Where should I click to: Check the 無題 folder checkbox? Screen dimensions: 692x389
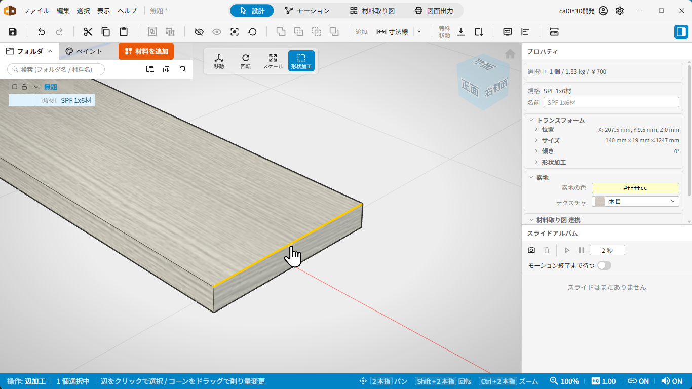[x=15, y=87]
